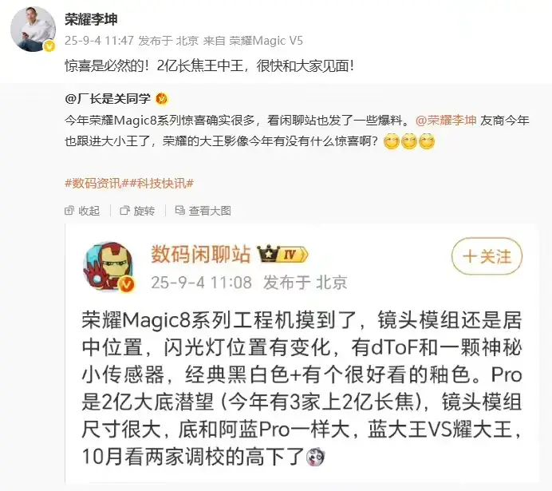Viewport: 552px width, 491px height.
Task: Click the 荣耀Magic V5 device source
Action: click(266, 41)
